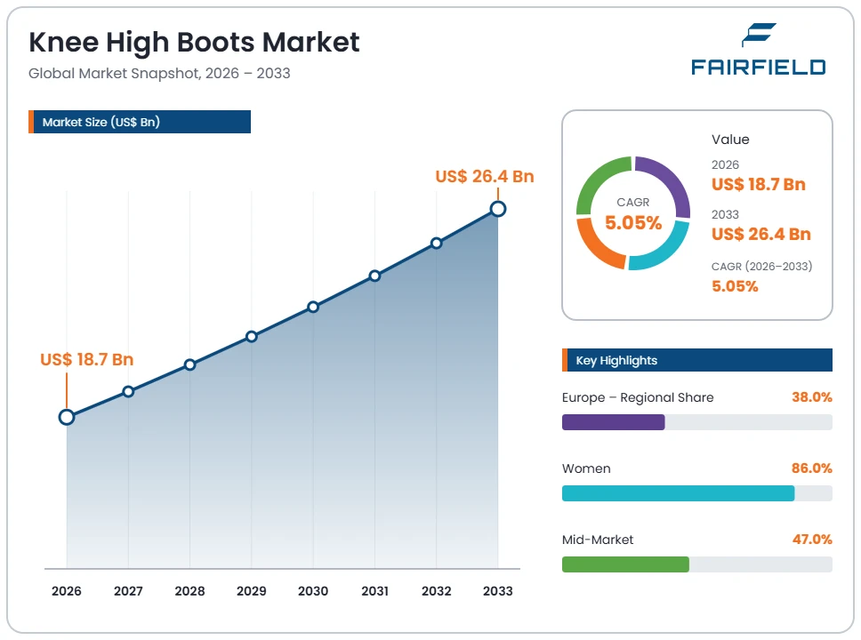Click the US$ 18.7 Bn value in the summary card
Screen dimensions: 861x640
coord(759,184)
